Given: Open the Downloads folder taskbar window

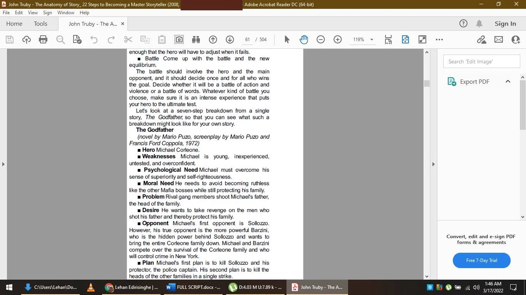Looking at the screenshot, I should pyautogui.click(x=50, y=287).
